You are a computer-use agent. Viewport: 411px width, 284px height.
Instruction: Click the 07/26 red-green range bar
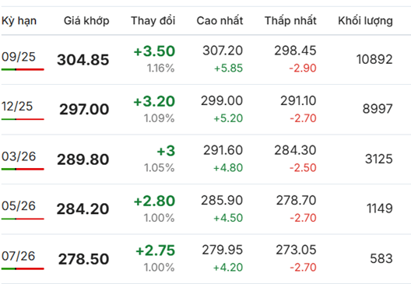[x=23, y=268]
